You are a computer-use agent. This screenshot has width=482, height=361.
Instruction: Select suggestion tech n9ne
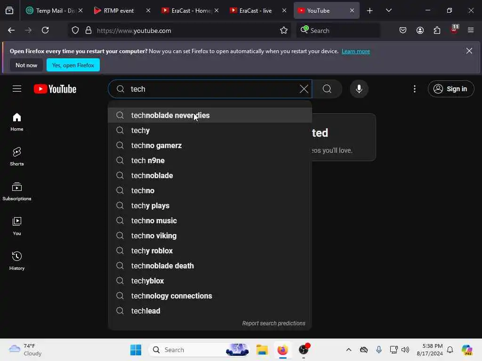(210, 161)
